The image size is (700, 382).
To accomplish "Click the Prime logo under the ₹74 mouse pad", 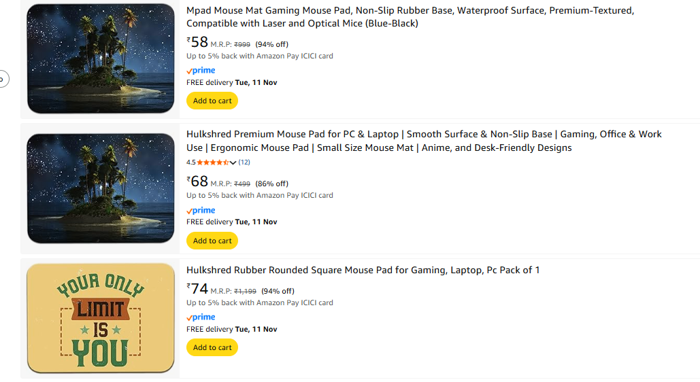I will [201, 317].
